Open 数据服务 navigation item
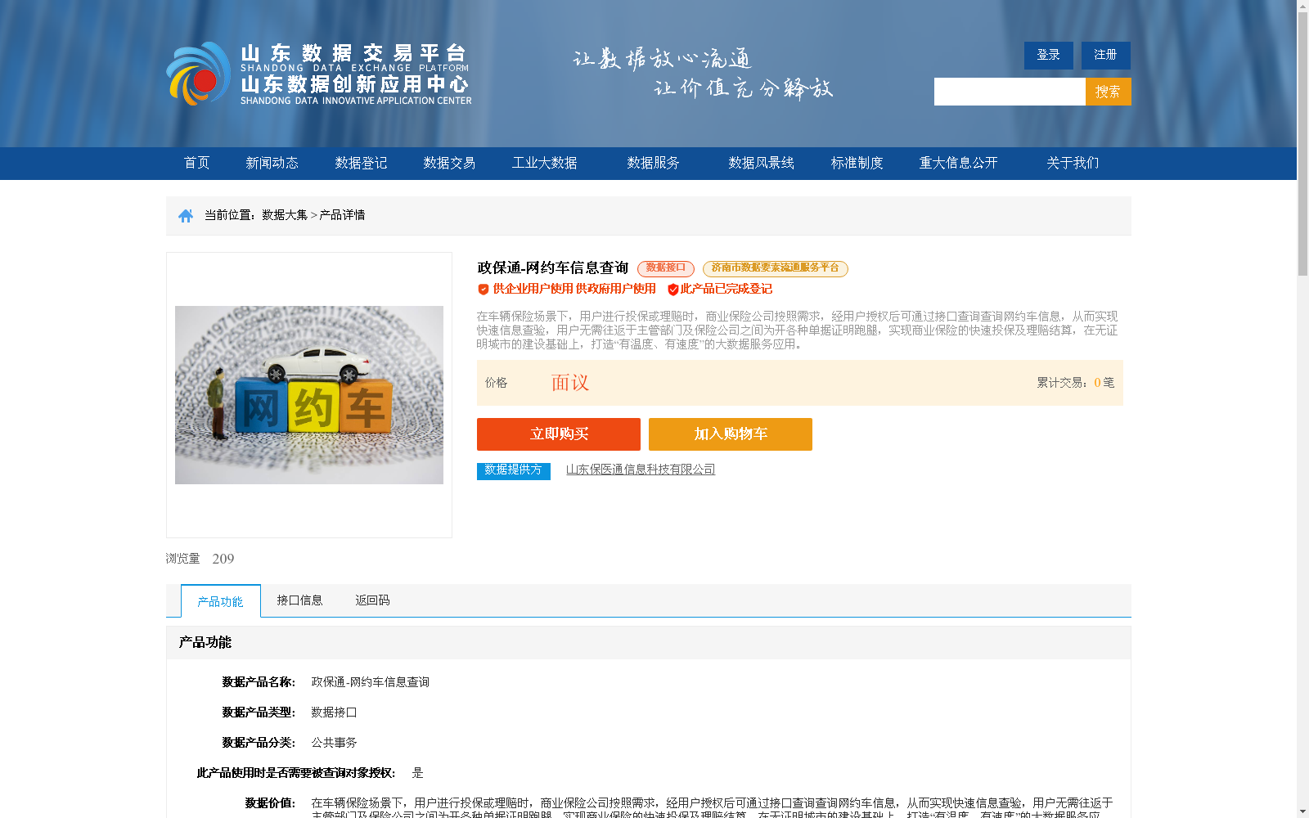Screen dimensions: 1309x818 tap(654, 163)
